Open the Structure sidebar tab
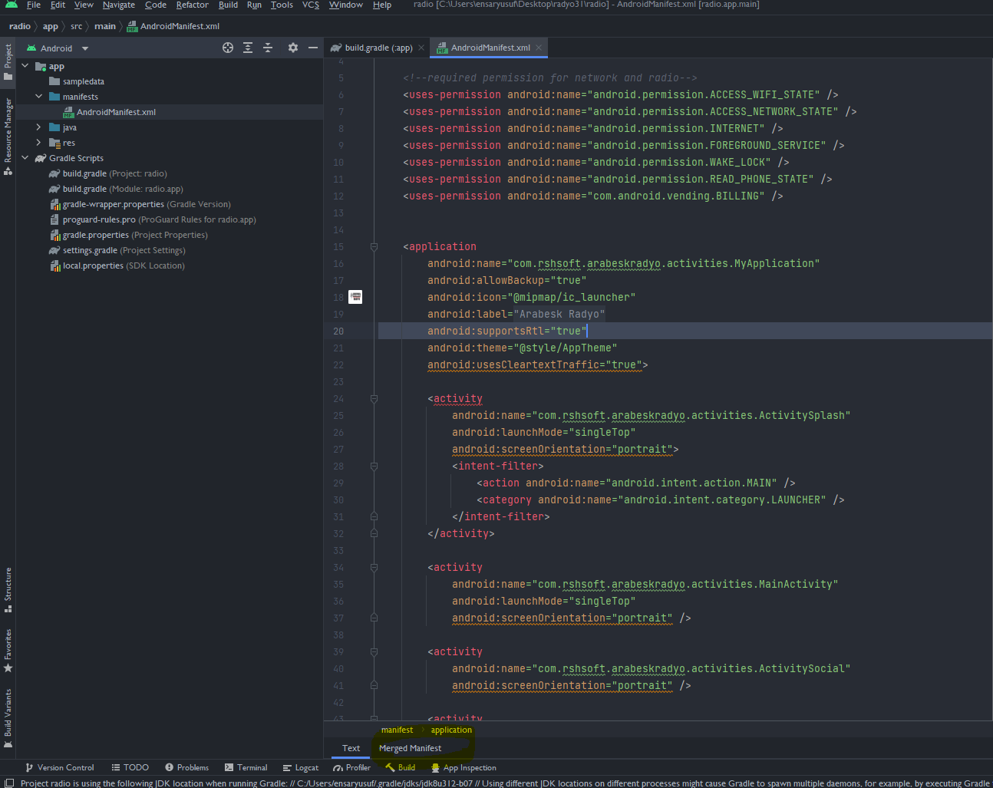The height and width of the screenshot is (788, 993). [8, 589]
